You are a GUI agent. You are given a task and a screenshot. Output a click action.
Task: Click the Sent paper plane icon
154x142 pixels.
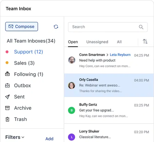(8, 97)
